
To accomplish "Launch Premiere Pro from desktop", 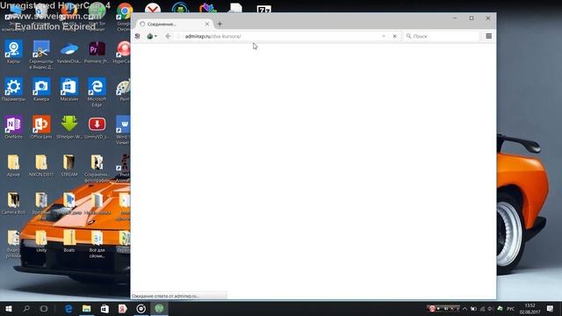I will tap(97, 53).
